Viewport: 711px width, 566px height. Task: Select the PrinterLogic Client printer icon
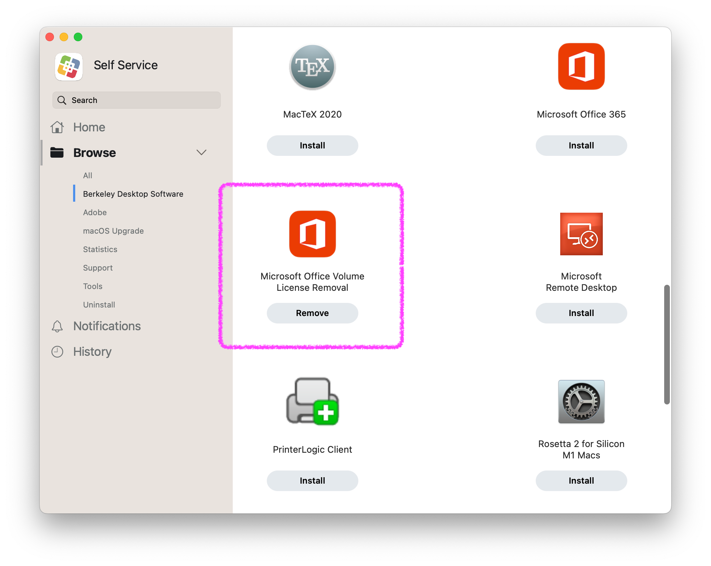coord(312,402)
